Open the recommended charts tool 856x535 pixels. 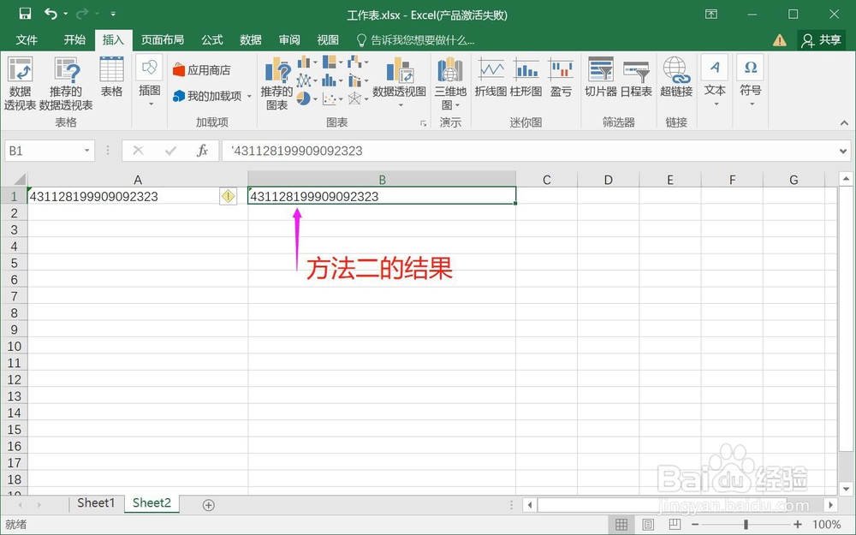pos(276,81)
